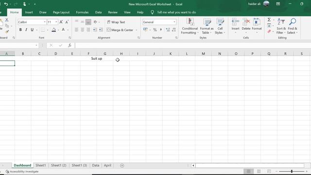Open Formulas tab
311x175 pixels.
pyautogui.click(x=82, y=12)
